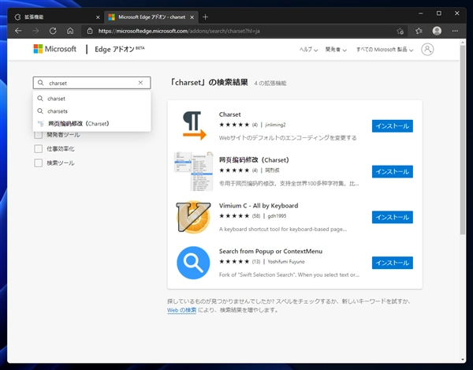This screenshot has height=370, width=473.
Task: Open the browser profile avatar
Action: (437, 31)
